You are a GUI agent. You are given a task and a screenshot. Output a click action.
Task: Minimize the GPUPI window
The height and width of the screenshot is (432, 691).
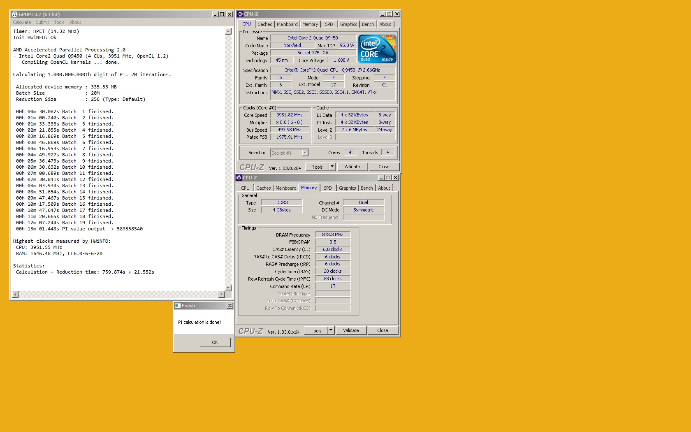215,14
